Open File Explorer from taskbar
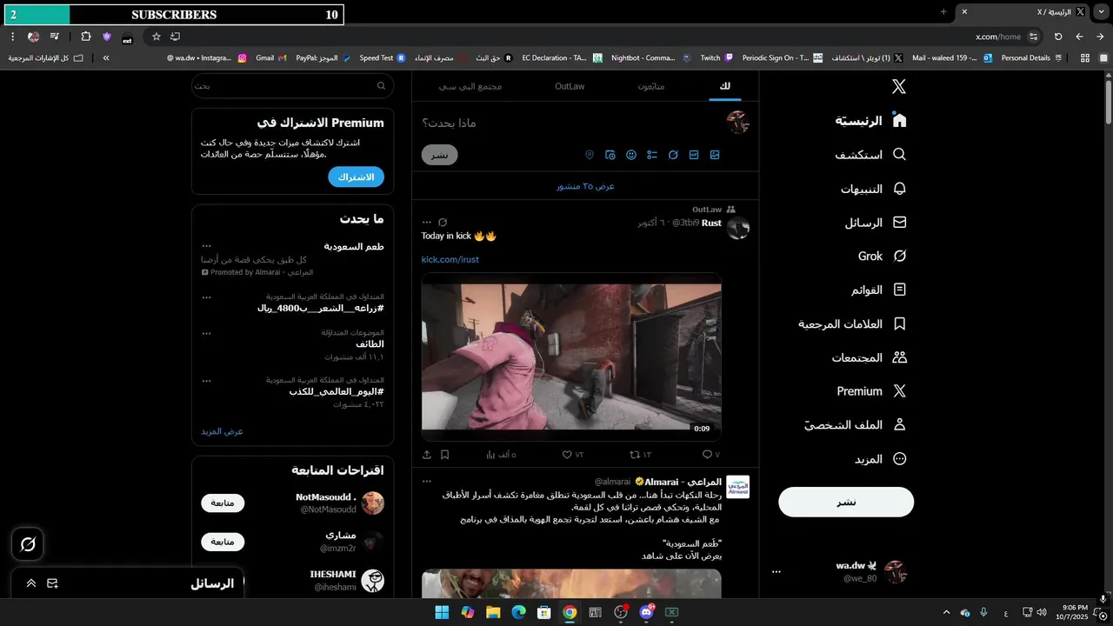The height and width of the screenshot is (626, 1113). coord(493,612)
